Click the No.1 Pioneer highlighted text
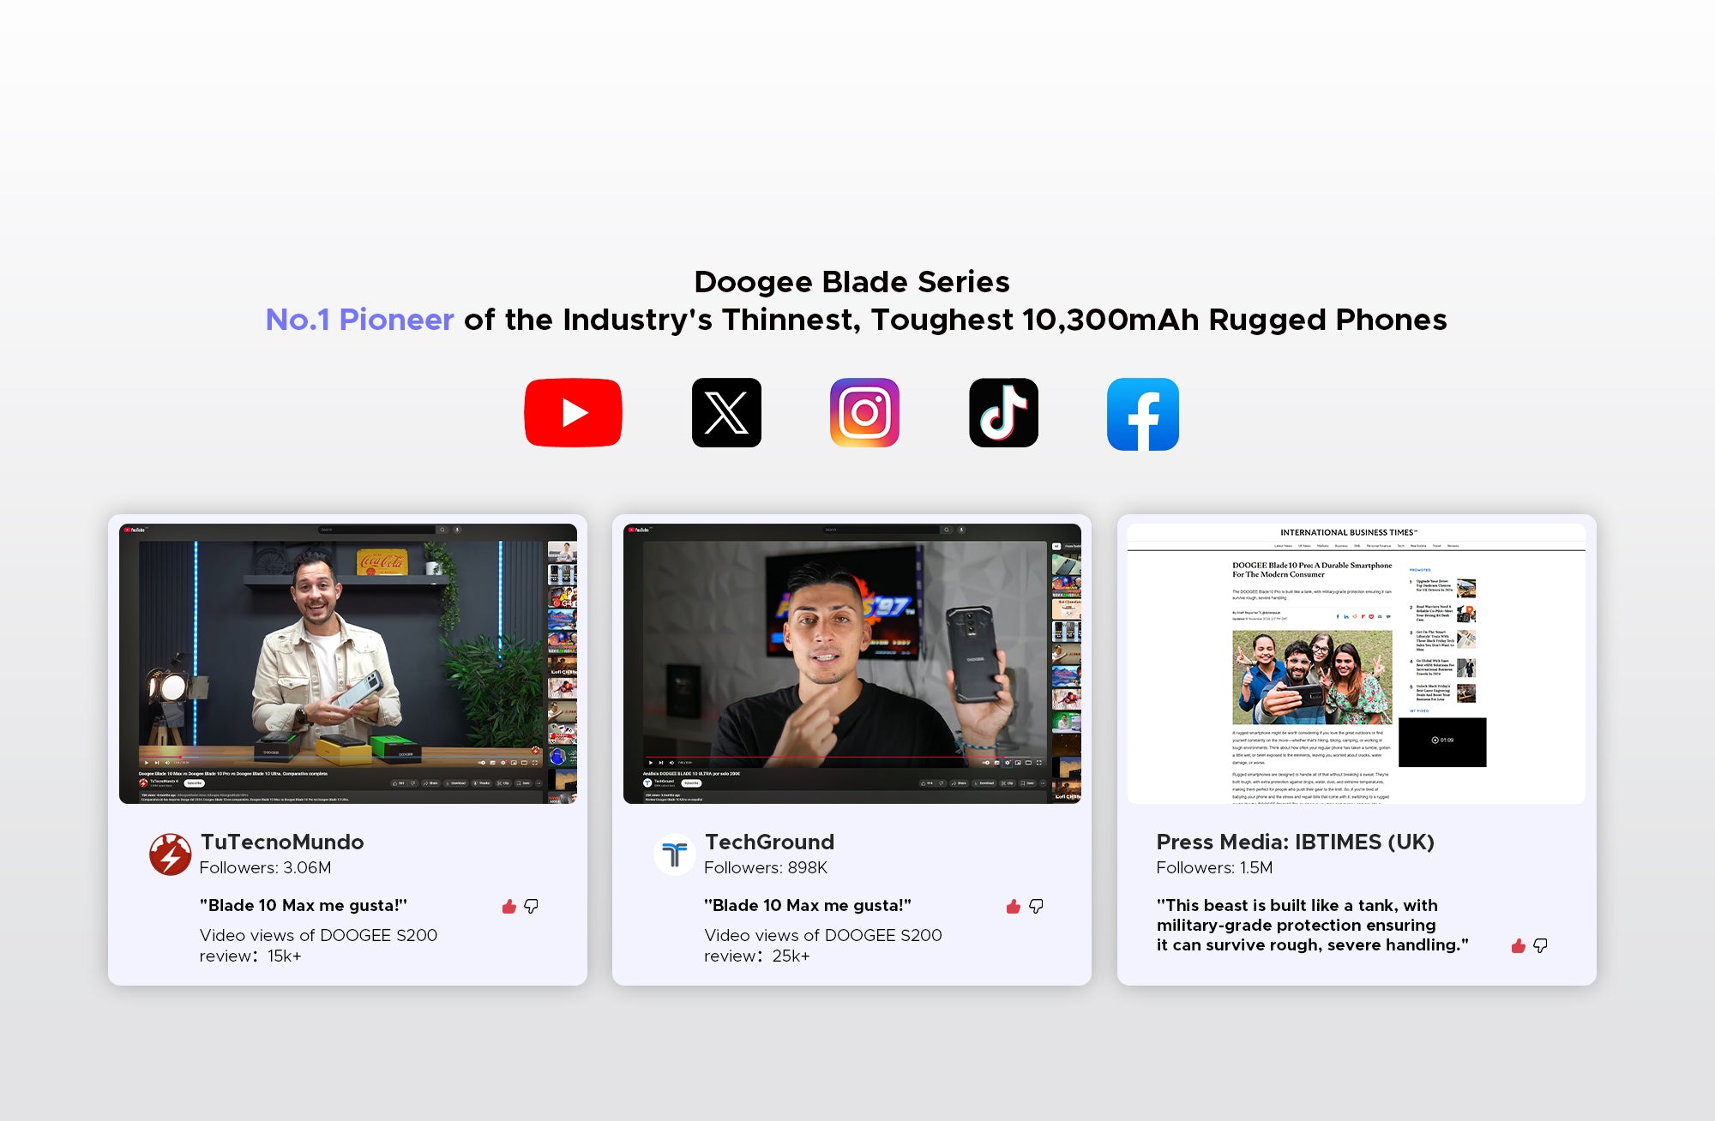Viewport: 1715px width, 1121px height. click(359, 320)
